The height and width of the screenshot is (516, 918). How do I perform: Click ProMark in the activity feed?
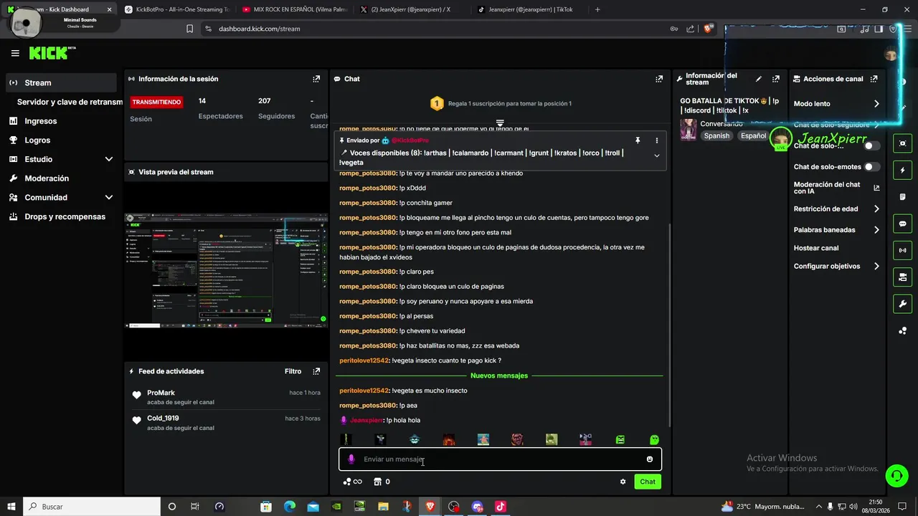tap(161, 393)
